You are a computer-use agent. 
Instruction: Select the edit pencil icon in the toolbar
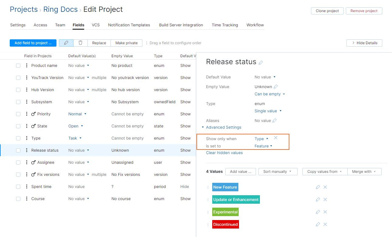point(66,43)
